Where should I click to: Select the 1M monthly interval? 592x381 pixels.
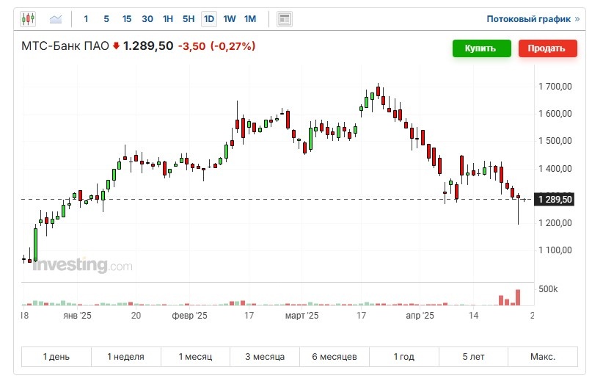point(250,19)
